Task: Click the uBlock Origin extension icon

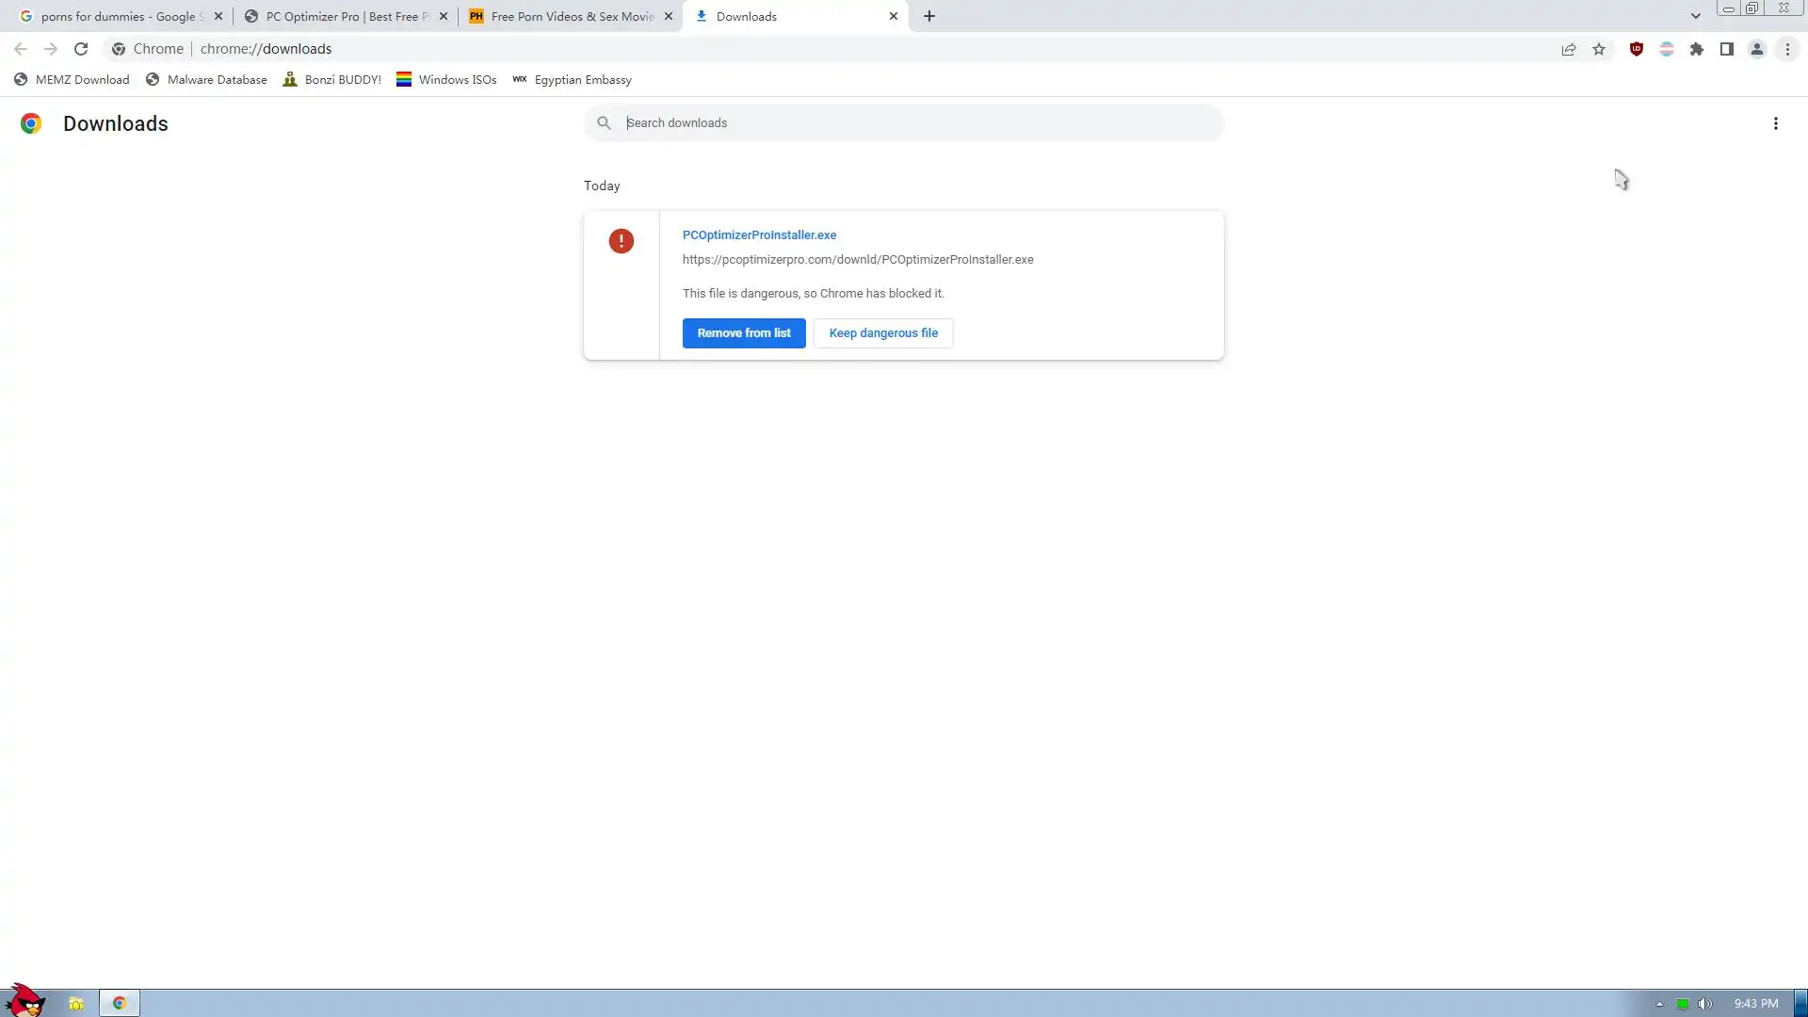Action: [1636, 49]
